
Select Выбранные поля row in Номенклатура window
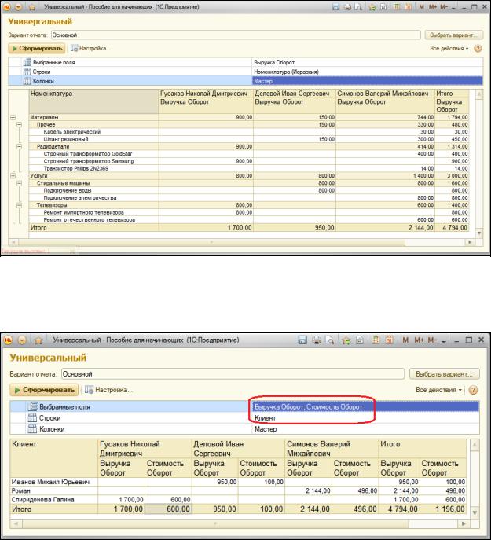(x=245, y=62)
